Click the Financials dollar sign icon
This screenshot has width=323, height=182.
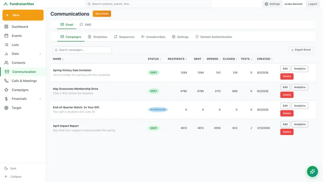6,99
